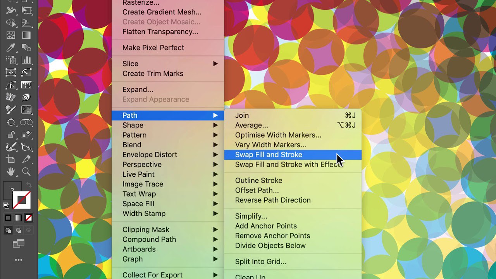The width and height of the screenshot is (496, 279).
Task: Choose Average... in Path submenu
Action: (293, 125)
